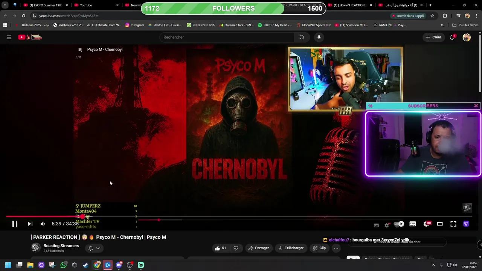Skip to the next video

click(30, 224)
